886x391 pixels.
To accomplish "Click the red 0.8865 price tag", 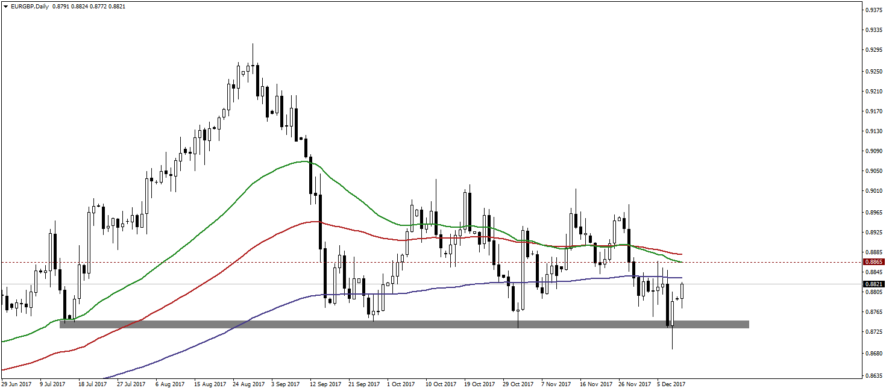I will (x=874, y=262).
